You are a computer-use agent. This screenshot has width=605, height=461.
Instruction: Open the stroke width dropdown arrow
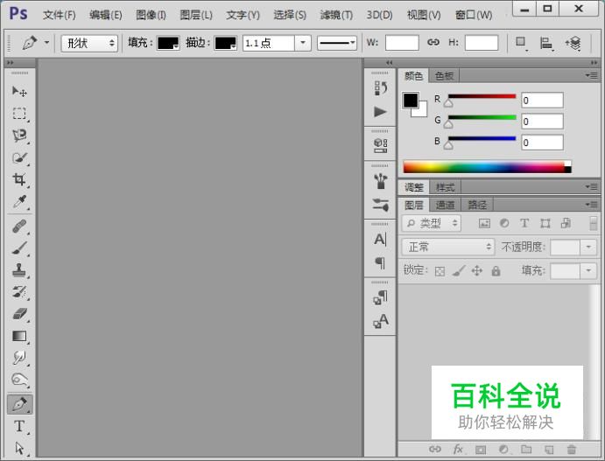tap(303, 43)
